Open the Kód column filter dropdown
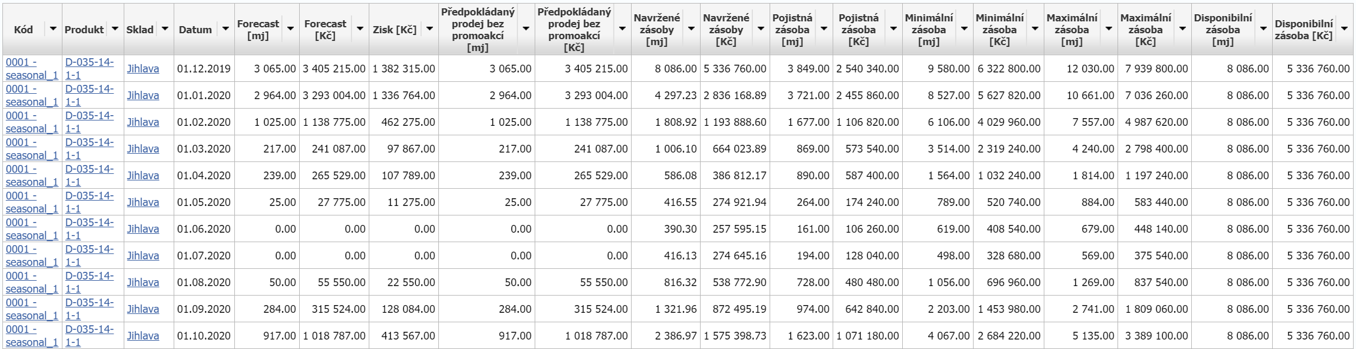Screen dimensions: 1356x349 pyautogui.click(x=54, y=29)
